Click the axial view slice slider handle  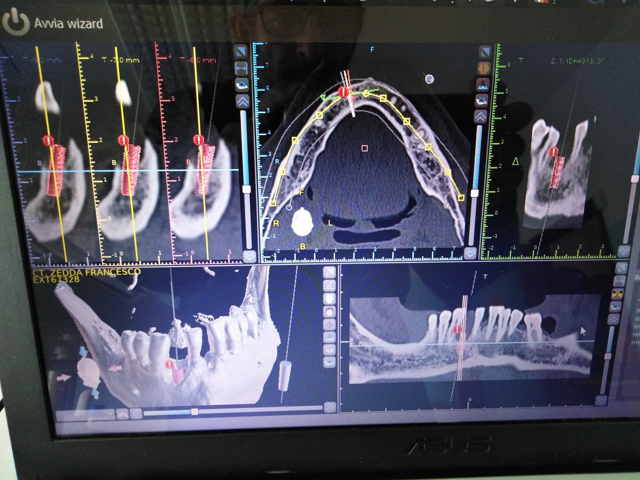point(475,193)
